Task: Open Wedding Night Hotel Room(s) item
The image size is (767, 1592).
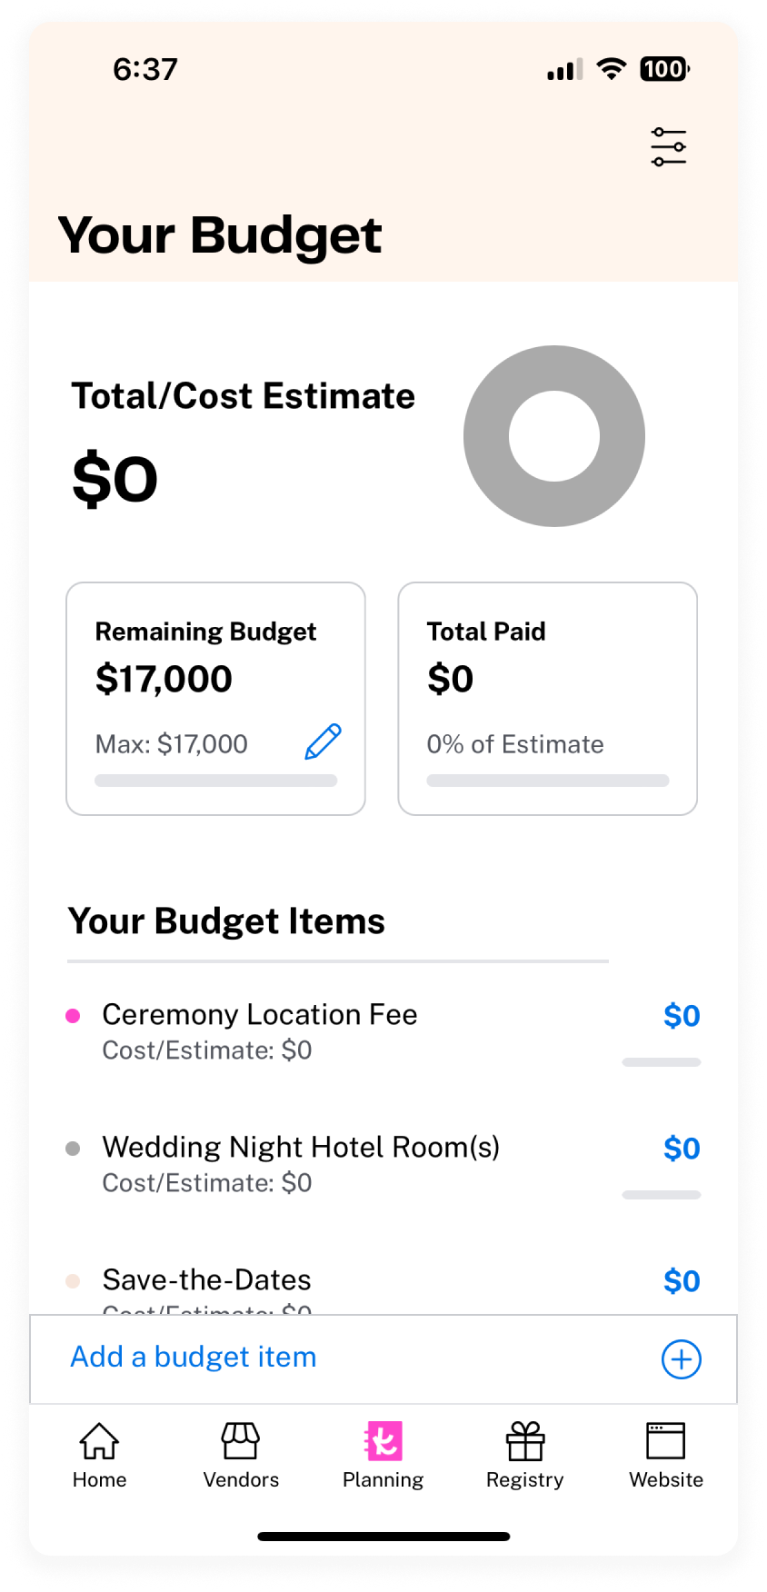Action: coord(383,1165)
